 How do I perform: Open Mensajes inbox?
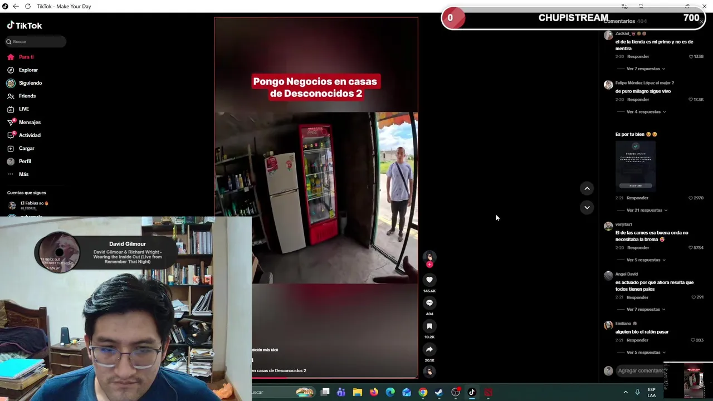pos(24,122)
